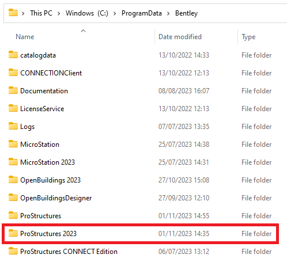Go to ProgramData in address bar
This screenshot has width=287, height=262.
click(x=142, y=13)
